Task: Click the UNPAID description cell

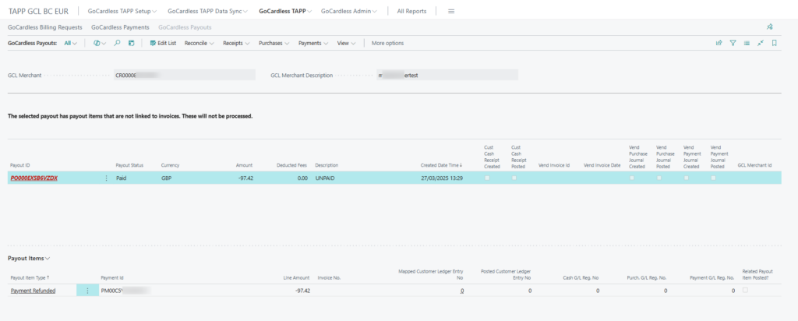Action: click(x=325, y=178)
